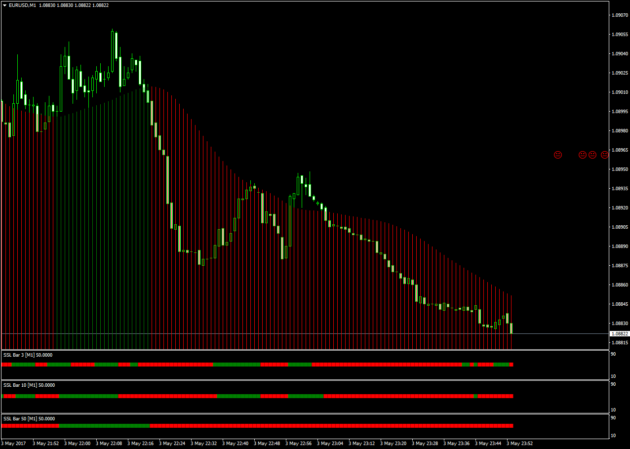The height and width of the screenshot is (449, 630).
Task: Click the 3 May 23:44 time label
Action: [488, 444]
